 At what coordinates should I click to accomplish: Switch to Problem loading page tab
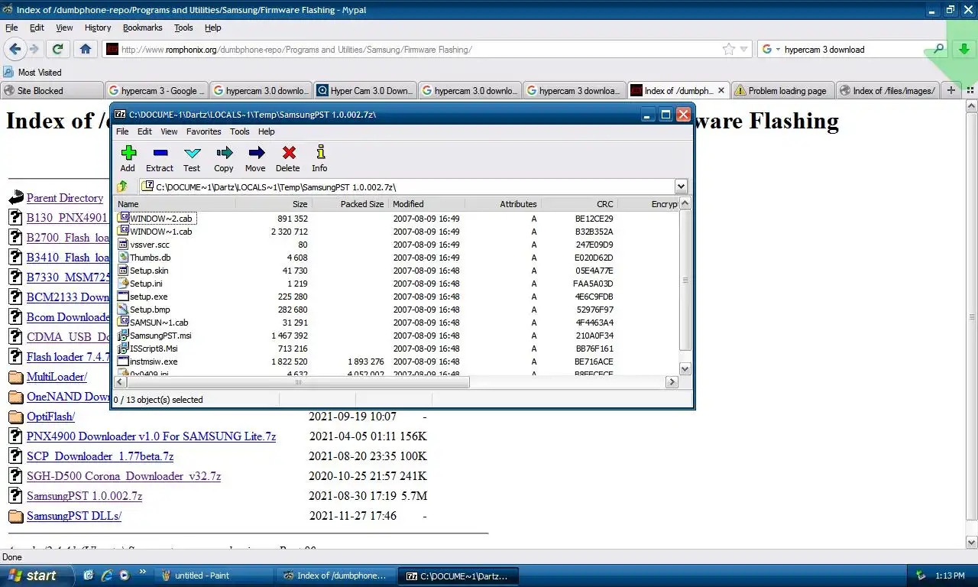click(x=783, y=90)
